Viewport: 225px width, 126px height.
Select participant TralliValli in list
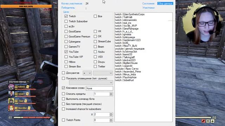pos(124,17)
